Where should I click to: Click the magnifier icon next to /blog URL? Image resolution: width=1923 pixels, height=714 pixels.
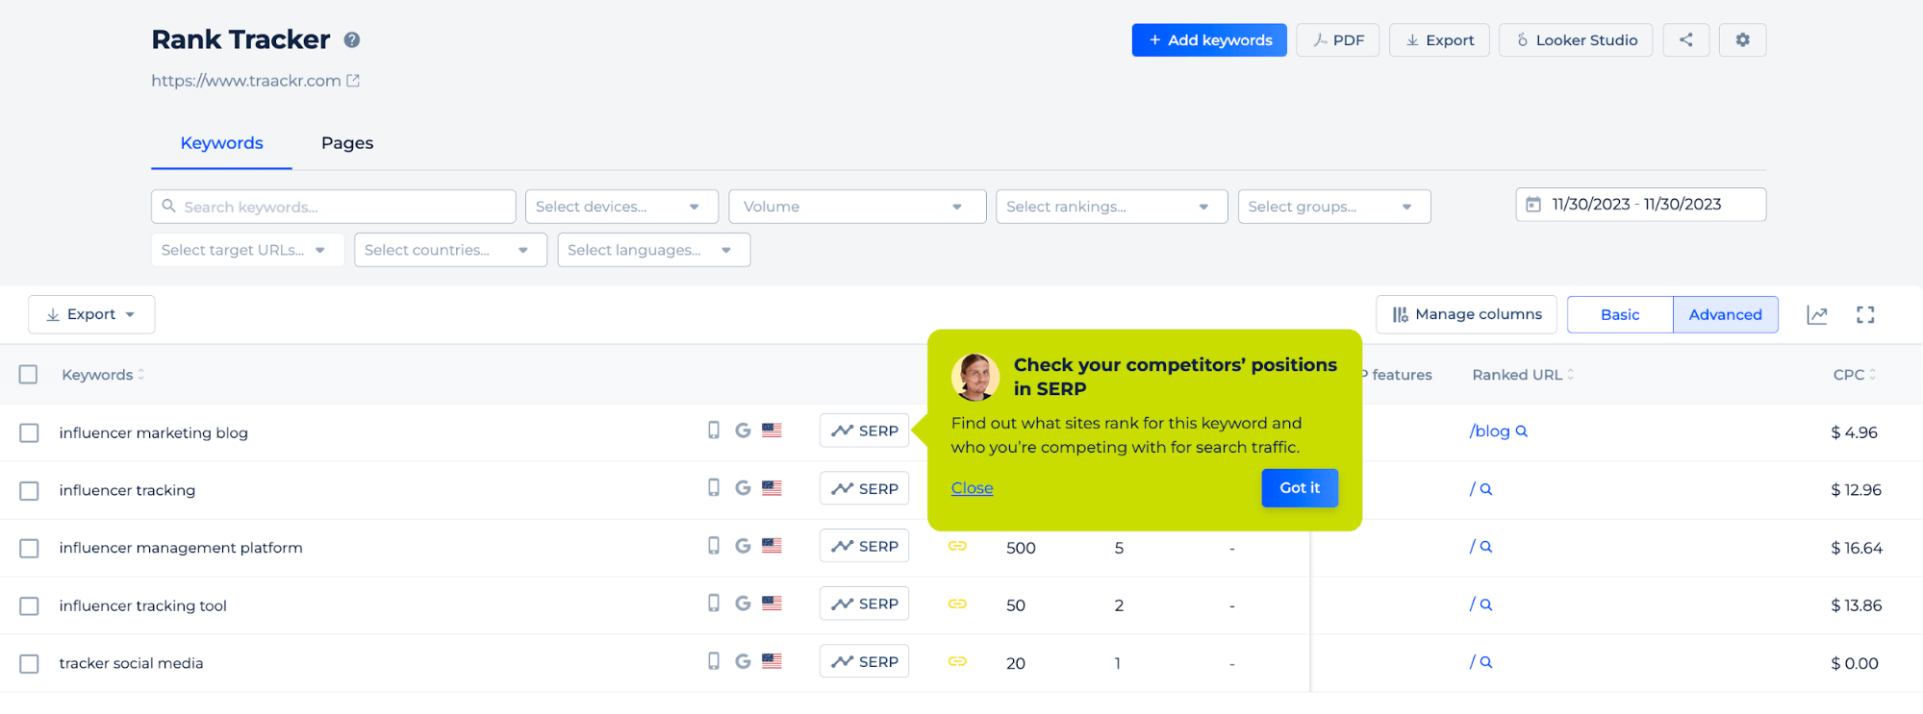pos(1522,431)
